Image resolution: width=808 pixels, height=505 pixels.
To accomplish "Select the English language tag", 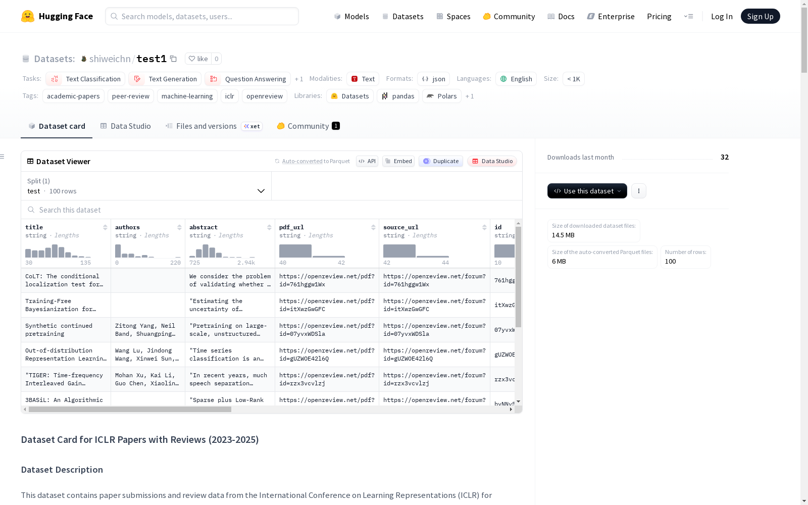I will click(x=516, y=79).
